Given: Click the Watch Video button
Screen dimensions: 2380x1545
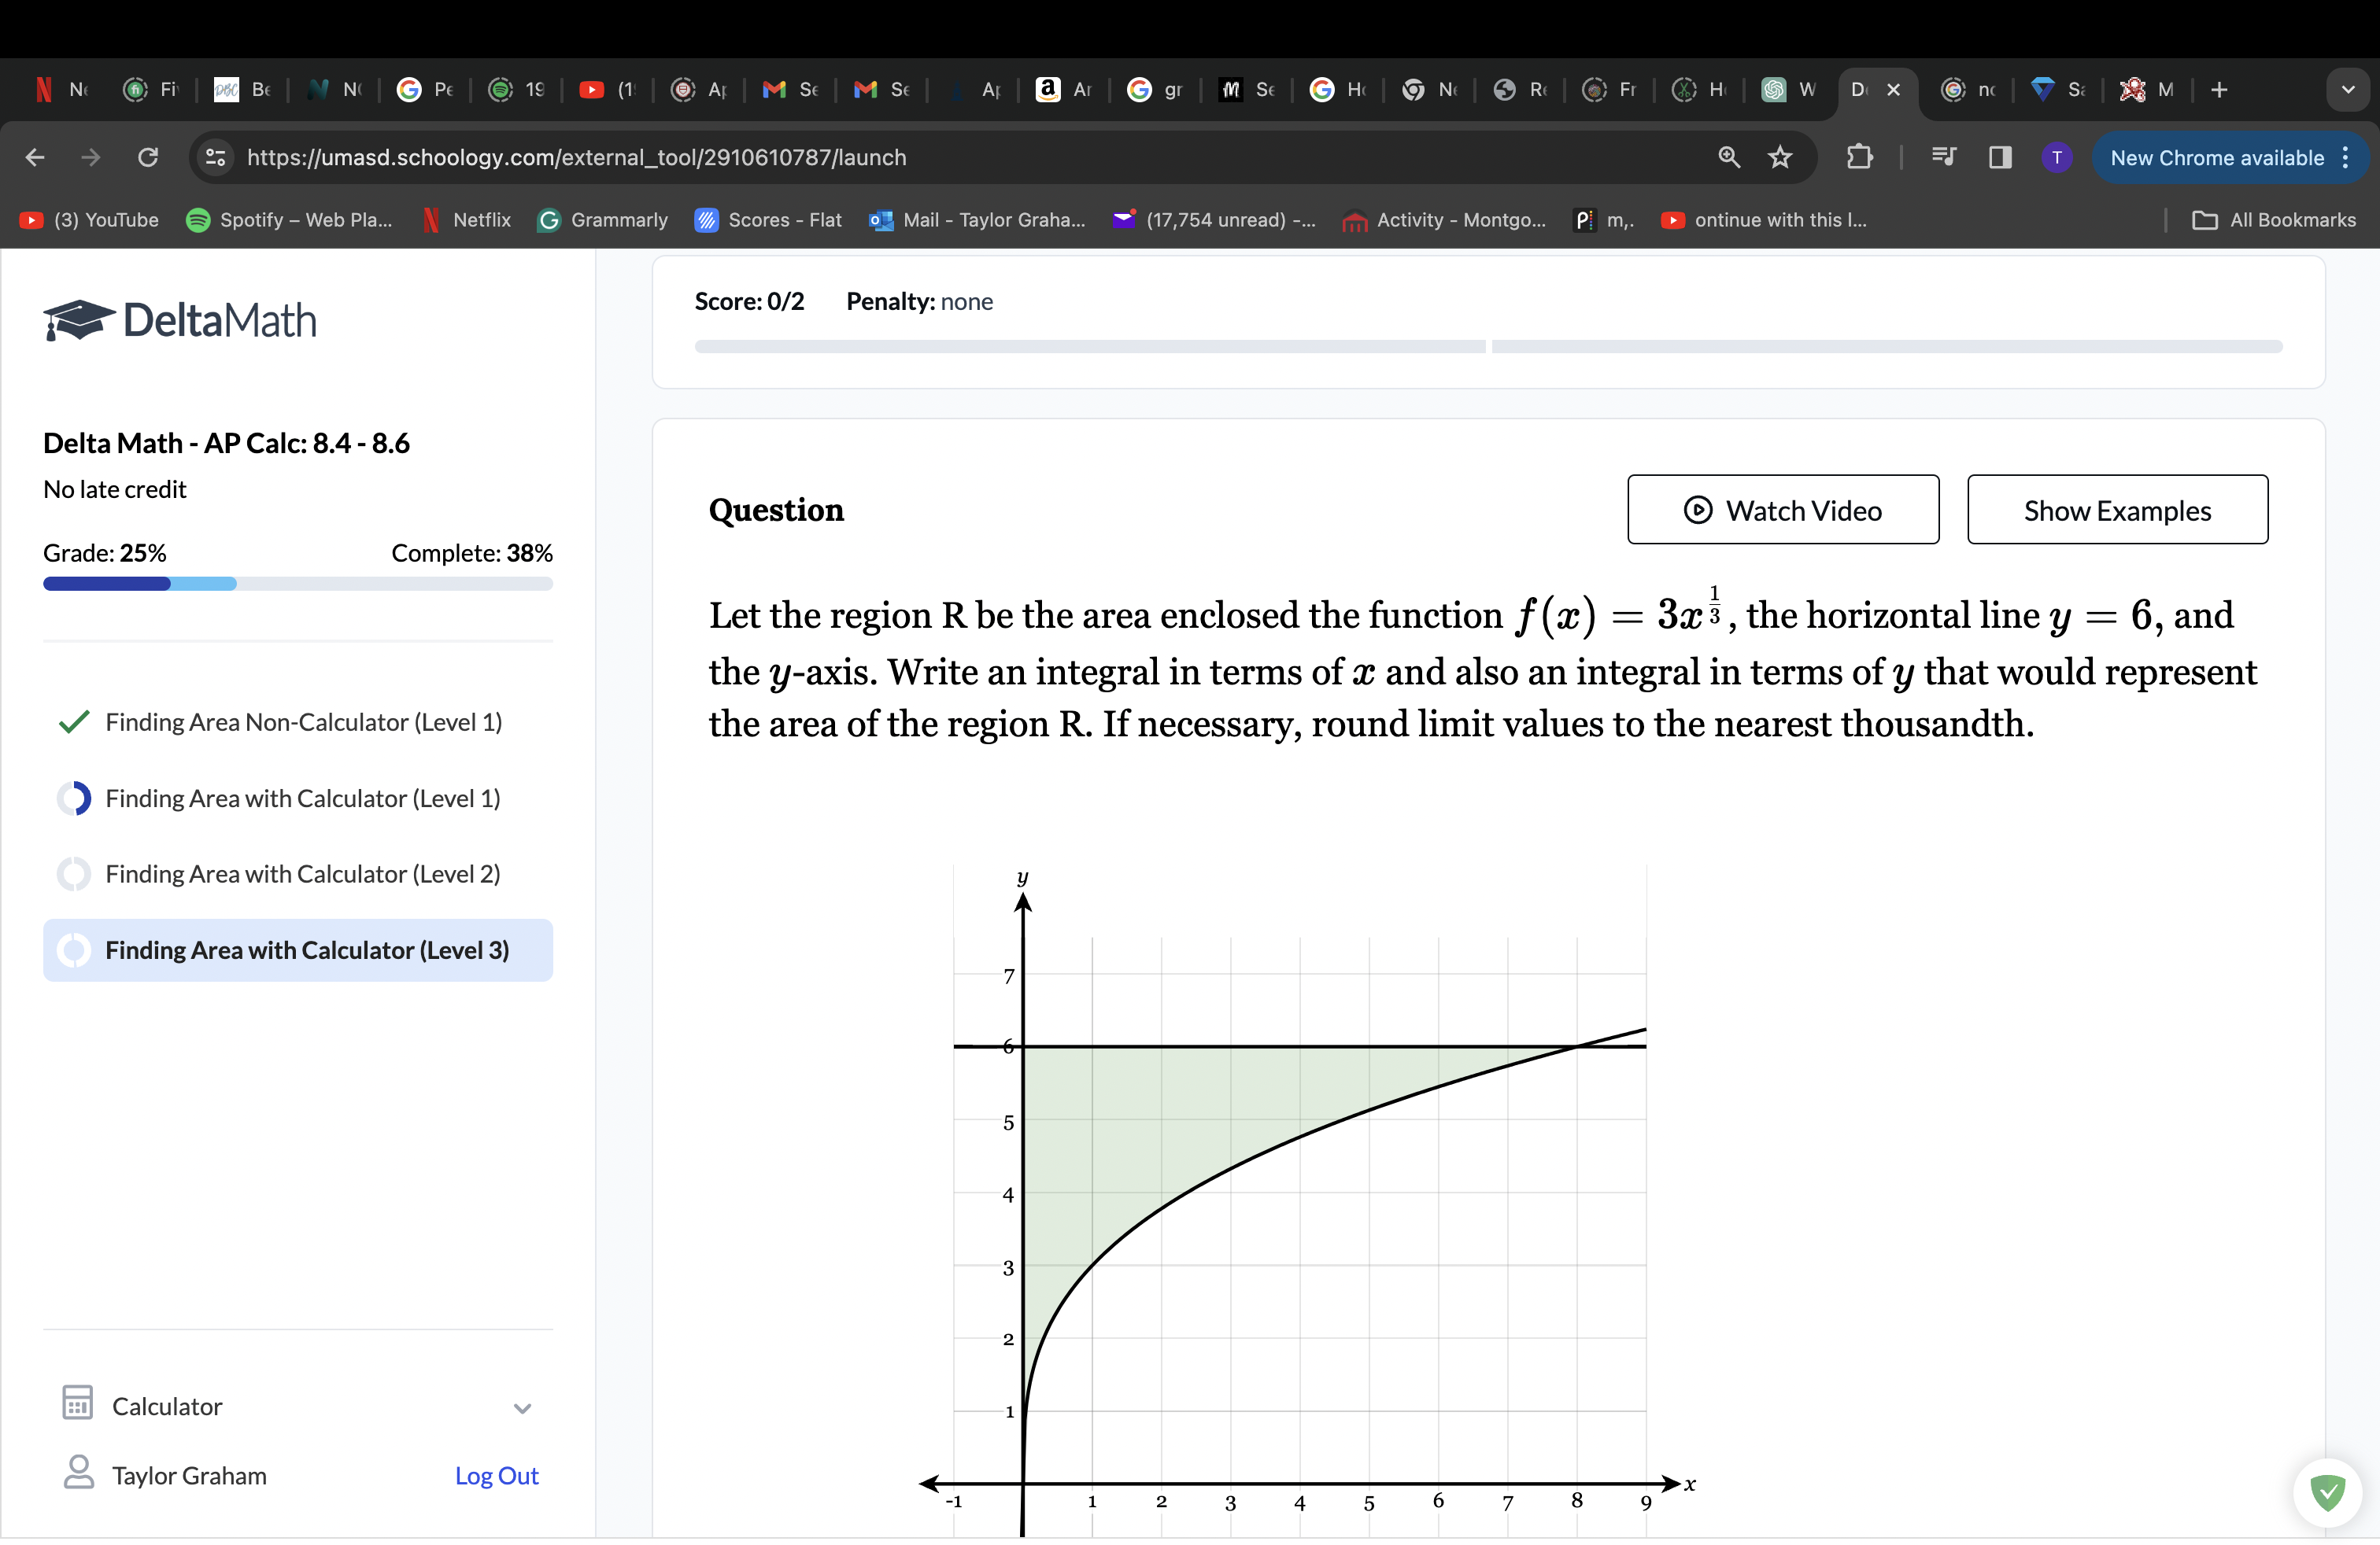Looking at the screenshot, I should [x=1782, y=510].
